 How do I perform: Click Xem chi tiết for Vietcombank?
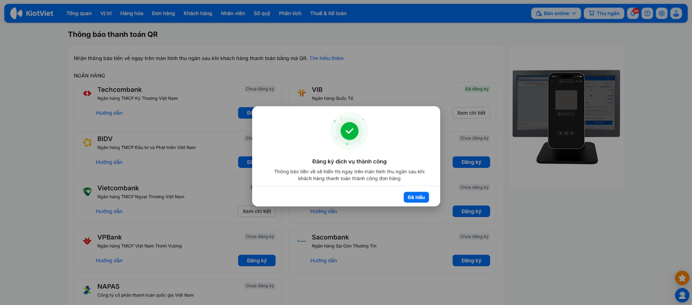point(256,212)
